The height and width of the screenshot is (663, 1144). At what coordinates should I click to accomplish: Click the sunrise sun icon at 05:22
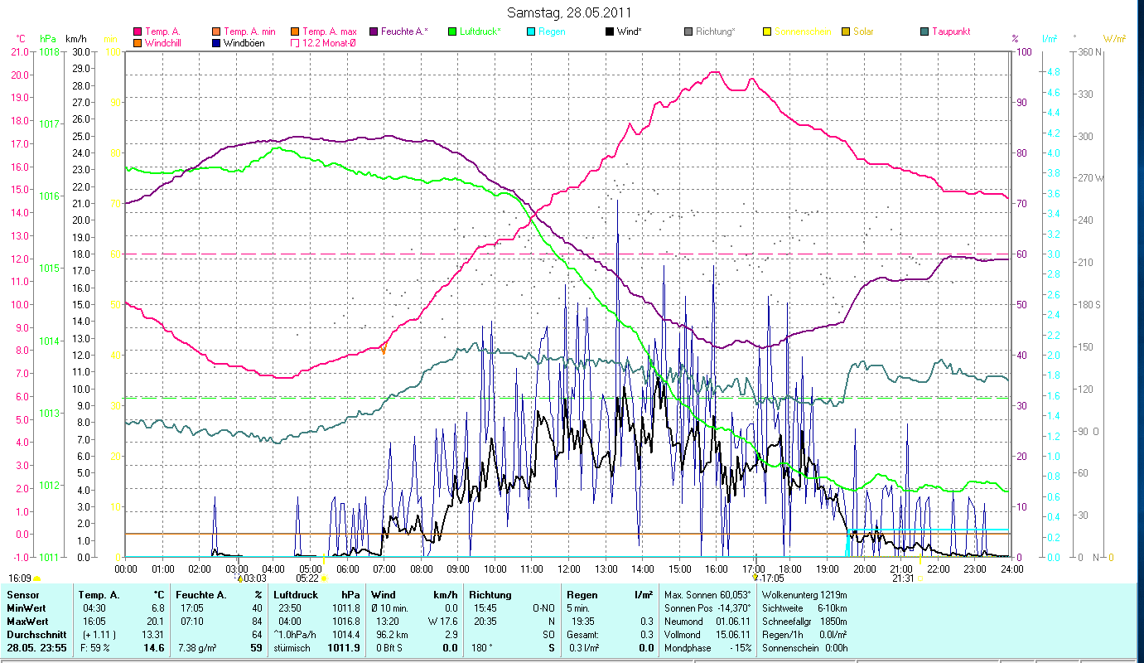[x=324, y=578]
